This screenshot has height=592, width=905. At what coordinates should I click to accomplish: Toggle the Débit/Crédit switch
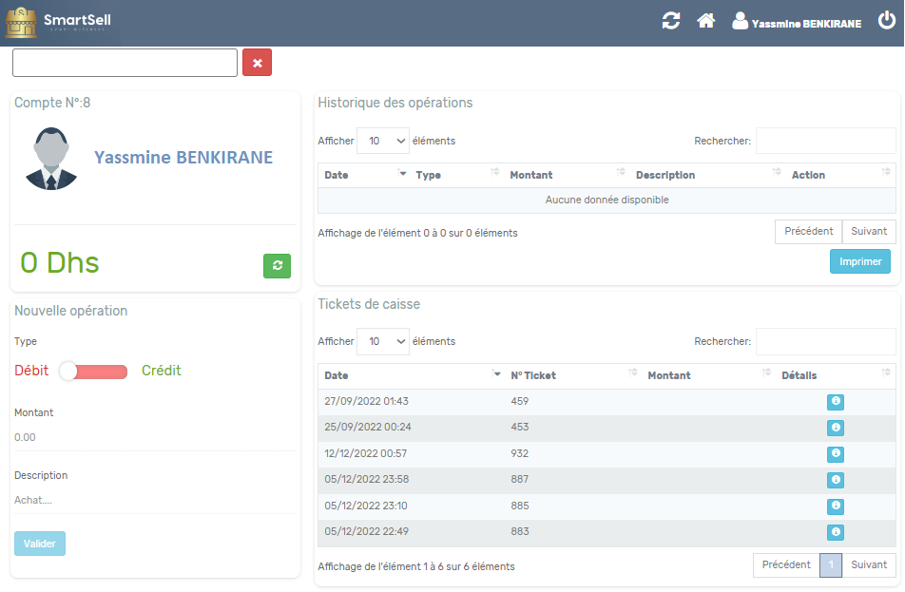93,372
